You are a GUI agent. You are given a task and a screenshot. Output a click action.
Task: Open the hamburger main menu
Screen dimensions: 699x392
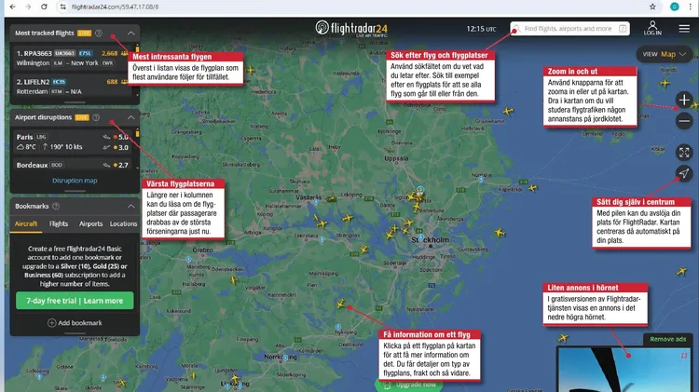click(684, 29)
